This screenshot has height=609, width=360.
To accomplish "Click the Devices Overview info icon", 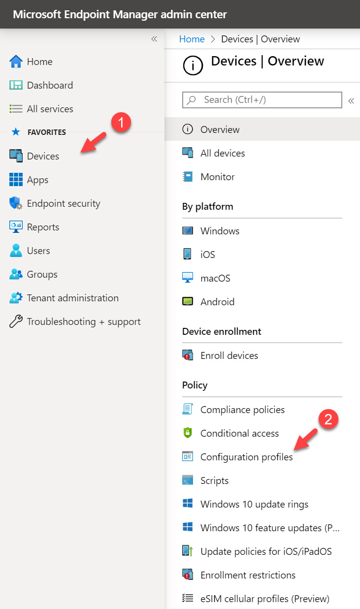I will 193,65.
